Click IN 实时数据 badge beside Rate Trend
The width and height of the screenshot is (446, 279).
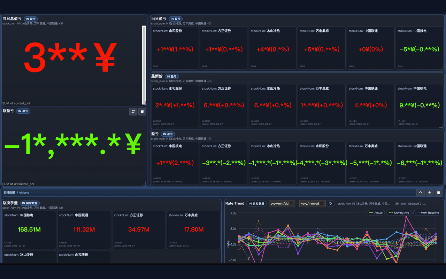tap(256, 204)
